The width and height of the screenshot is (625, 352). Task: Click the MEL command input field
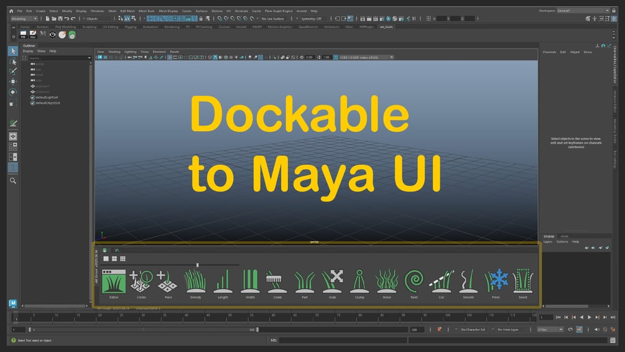[x=343, y=340]
